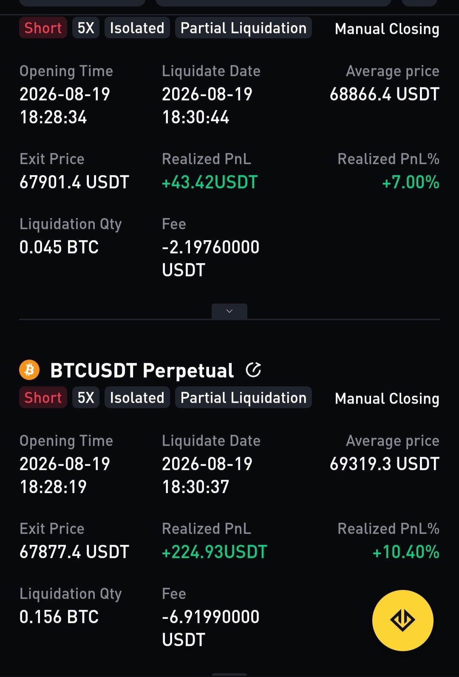Tap the yellow floating transfer button
This screenshot has height=677, width=459.
[x=402, y=620]
